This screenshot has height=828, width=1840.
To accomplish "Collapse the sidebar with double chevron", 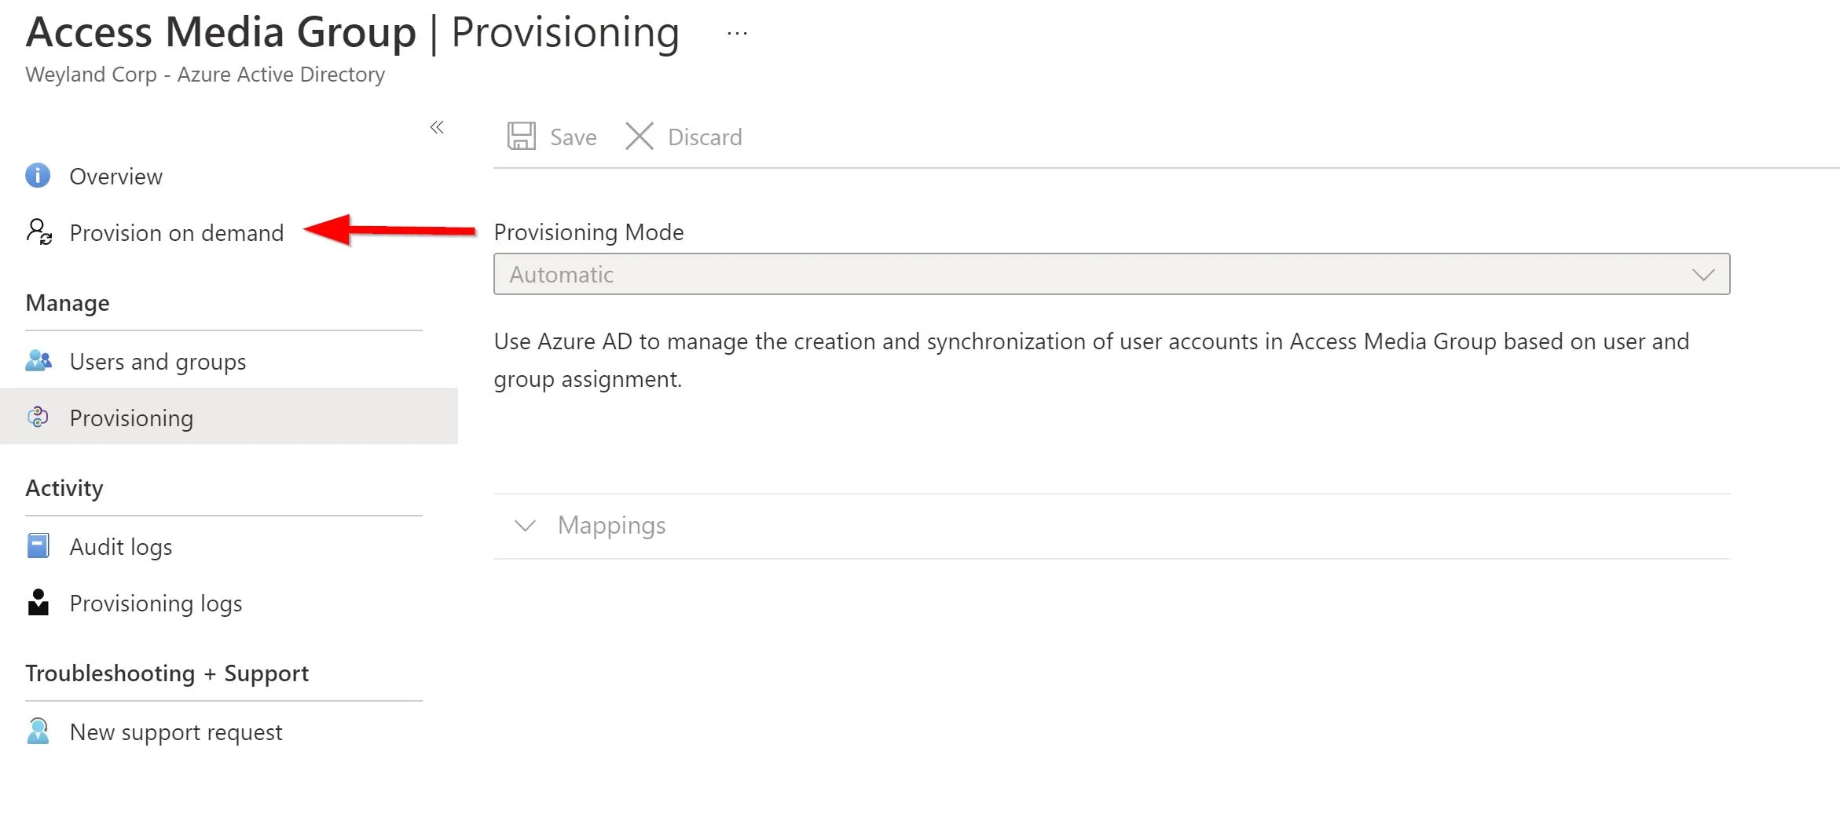I will point(438,127).
